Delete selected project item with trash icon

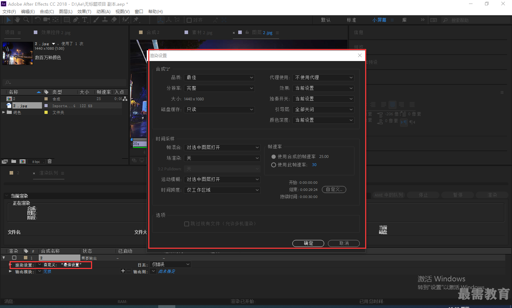click(50, 161)
